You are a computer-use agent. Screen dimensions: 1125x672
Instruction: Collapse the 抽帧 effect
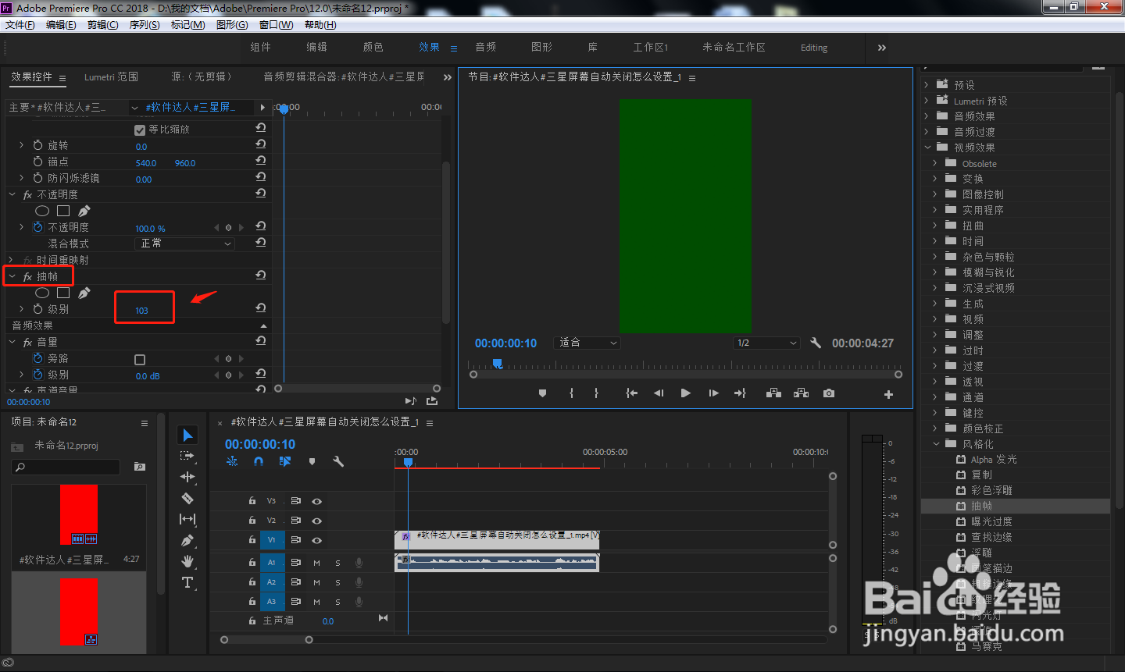12,276
